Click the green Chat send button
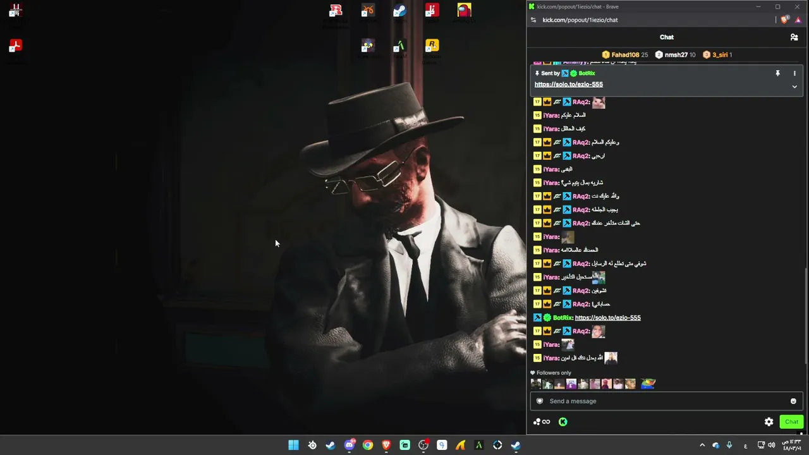The width and height of the screenshot is (809, 455). pyautogui.click(x=791, y=422)
